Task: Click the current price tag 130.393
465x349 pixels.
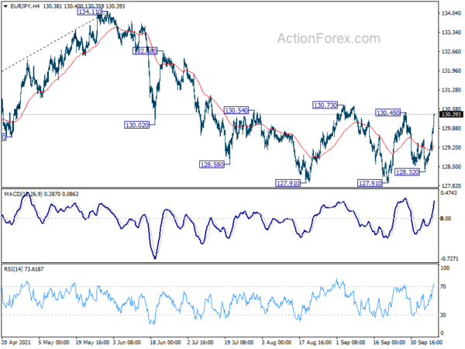Action: pyautogui.click(x=451, y=115)
